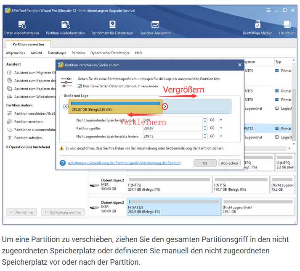Image resolution: width=300 pixels, height=271 pixels.
Task: Click the Abbrechen button
Action: coord(229,163)
